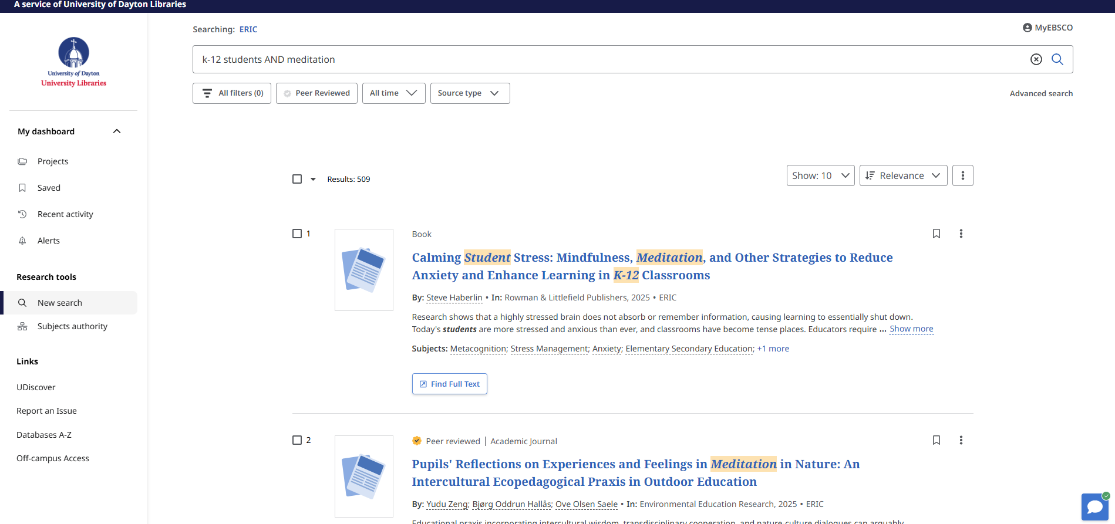Click the magnifier search icon in search box
This screenshot has height=524, width=1115.
[x=1057, y=59]
